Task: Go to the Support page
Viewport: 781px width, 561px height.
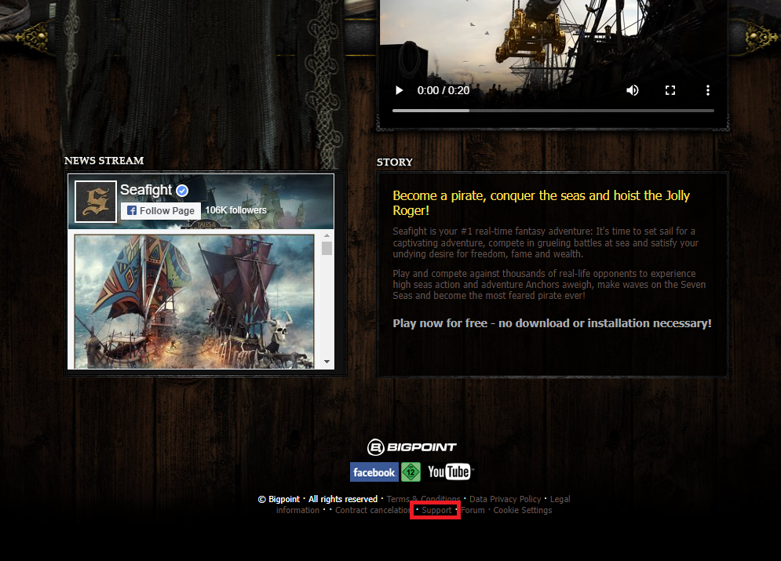Action: pos(436,510)
